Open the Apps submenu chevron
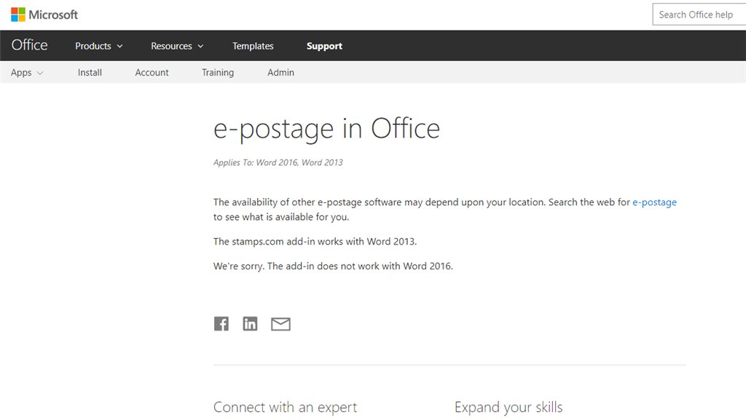Image resolution: width=746 pixels, height=420 pixels. pos(41,74)
